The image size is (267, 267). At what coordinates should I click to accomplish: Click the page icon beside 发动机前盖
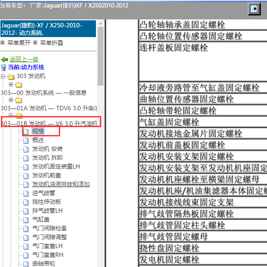point(26,176)
